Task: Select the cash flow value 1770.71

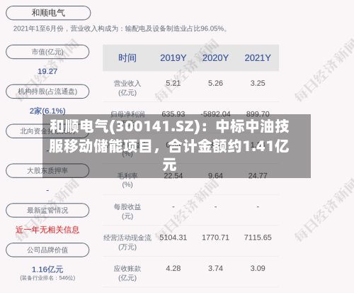Action: [215, 238]
